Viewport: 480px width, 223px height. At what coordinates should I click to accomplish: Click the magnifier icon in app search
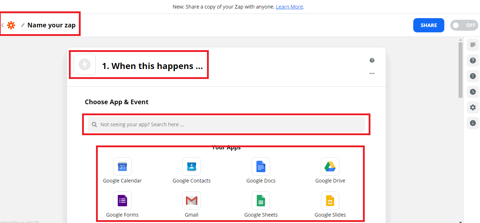(94, 124)
